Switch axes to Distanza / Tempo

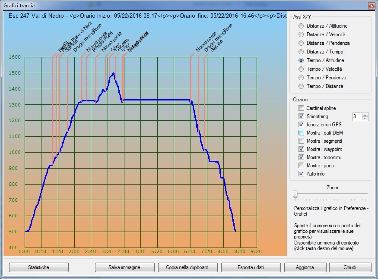coord(301,52)
